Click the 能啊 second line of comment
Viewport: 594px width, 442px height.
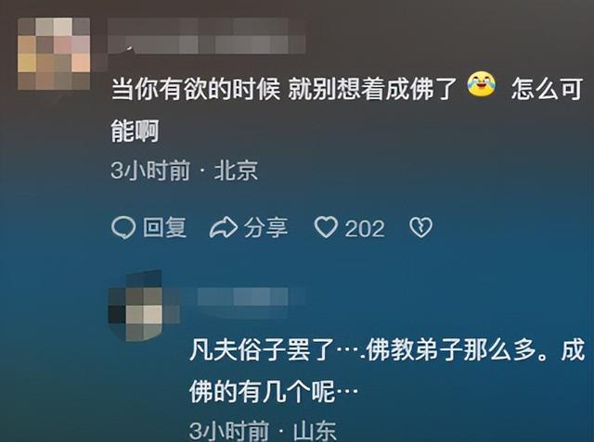[135, 131]
